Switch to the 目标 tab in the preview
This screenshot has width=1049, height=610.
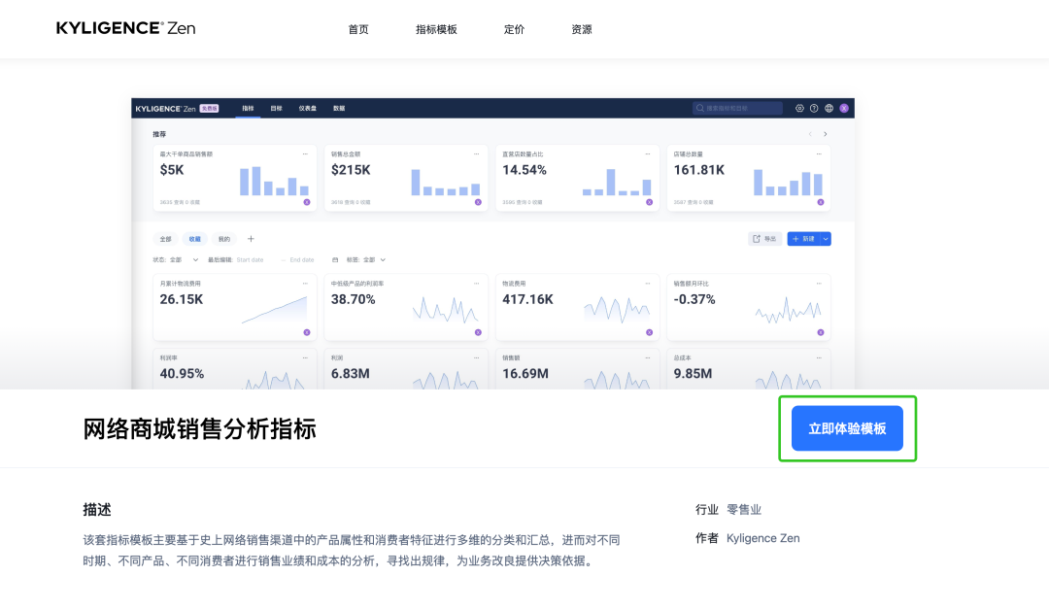click(276, 109)
